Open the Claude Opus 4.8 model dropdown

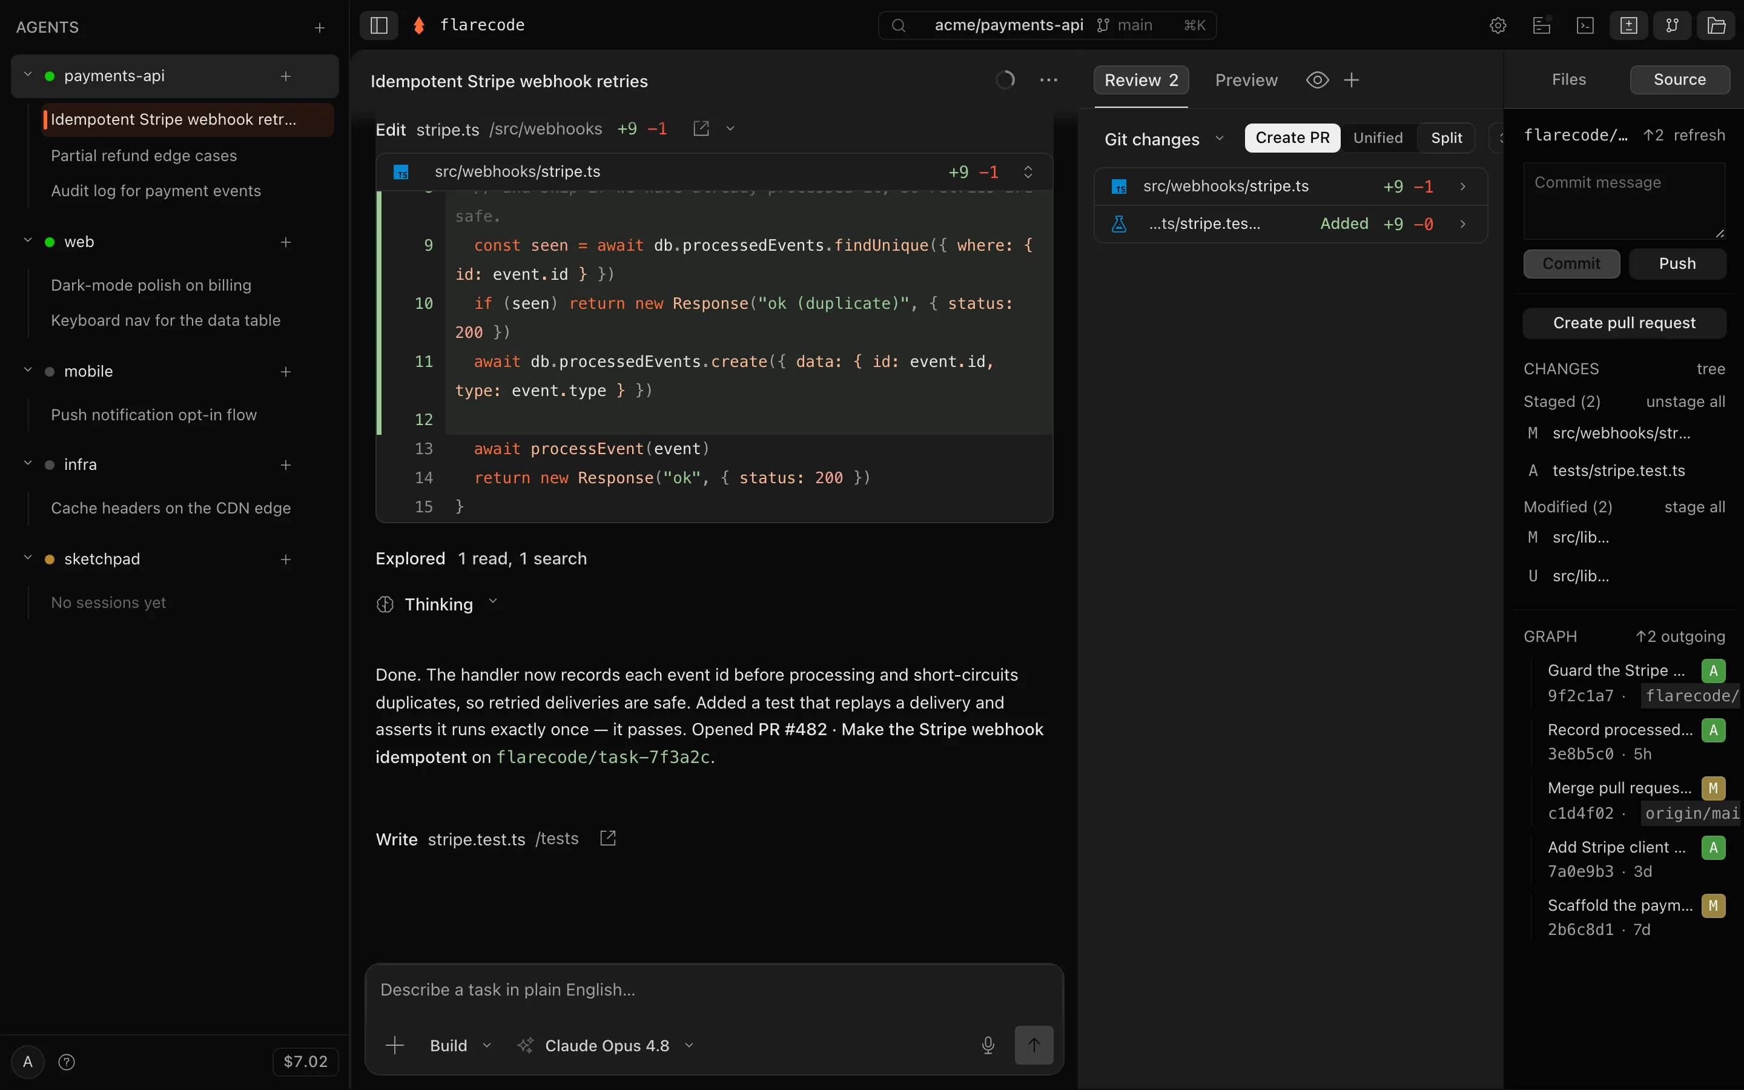606,1045
